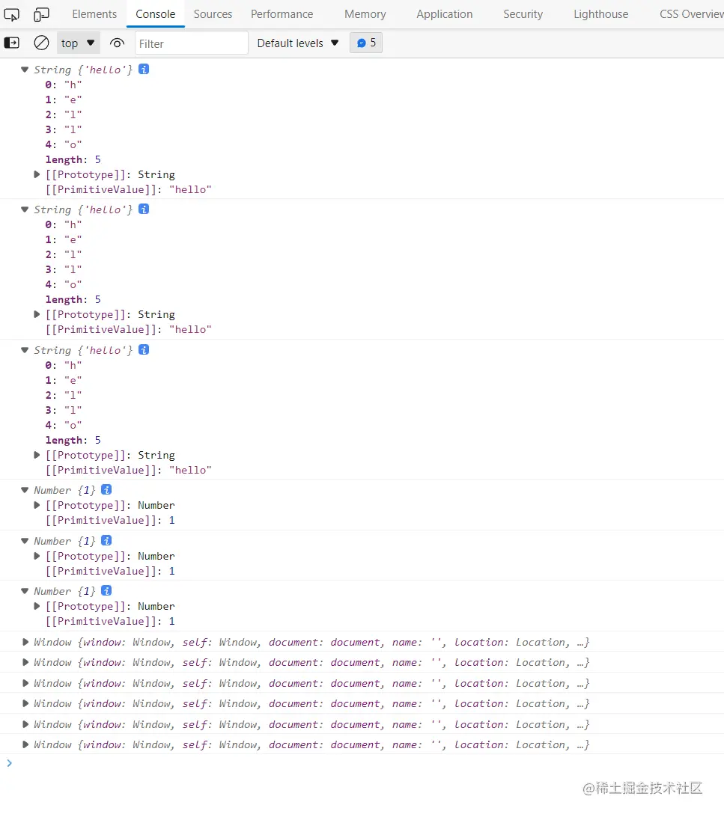Select [[PrimitiveValue]]: 1 in third Number object
Screen dimensions: 724x817
[110, 621]
